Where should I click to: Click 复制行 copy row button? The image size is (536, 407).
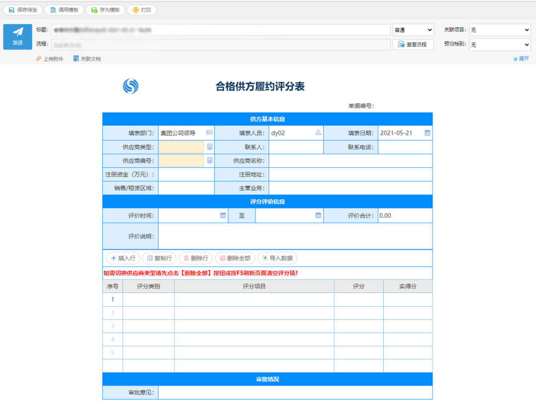click(x=159, y=258)
